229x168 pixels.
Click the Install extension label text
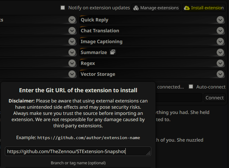pos(207,8)
